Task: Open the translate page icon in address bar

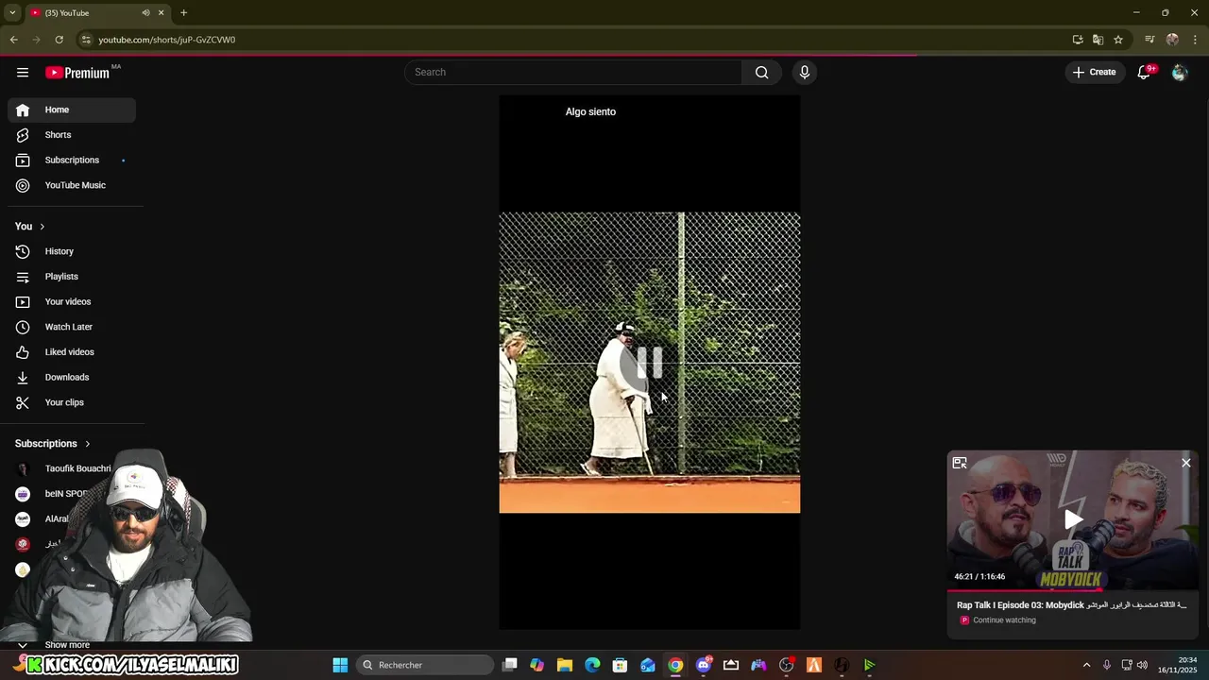Action: click(1098, 40)
